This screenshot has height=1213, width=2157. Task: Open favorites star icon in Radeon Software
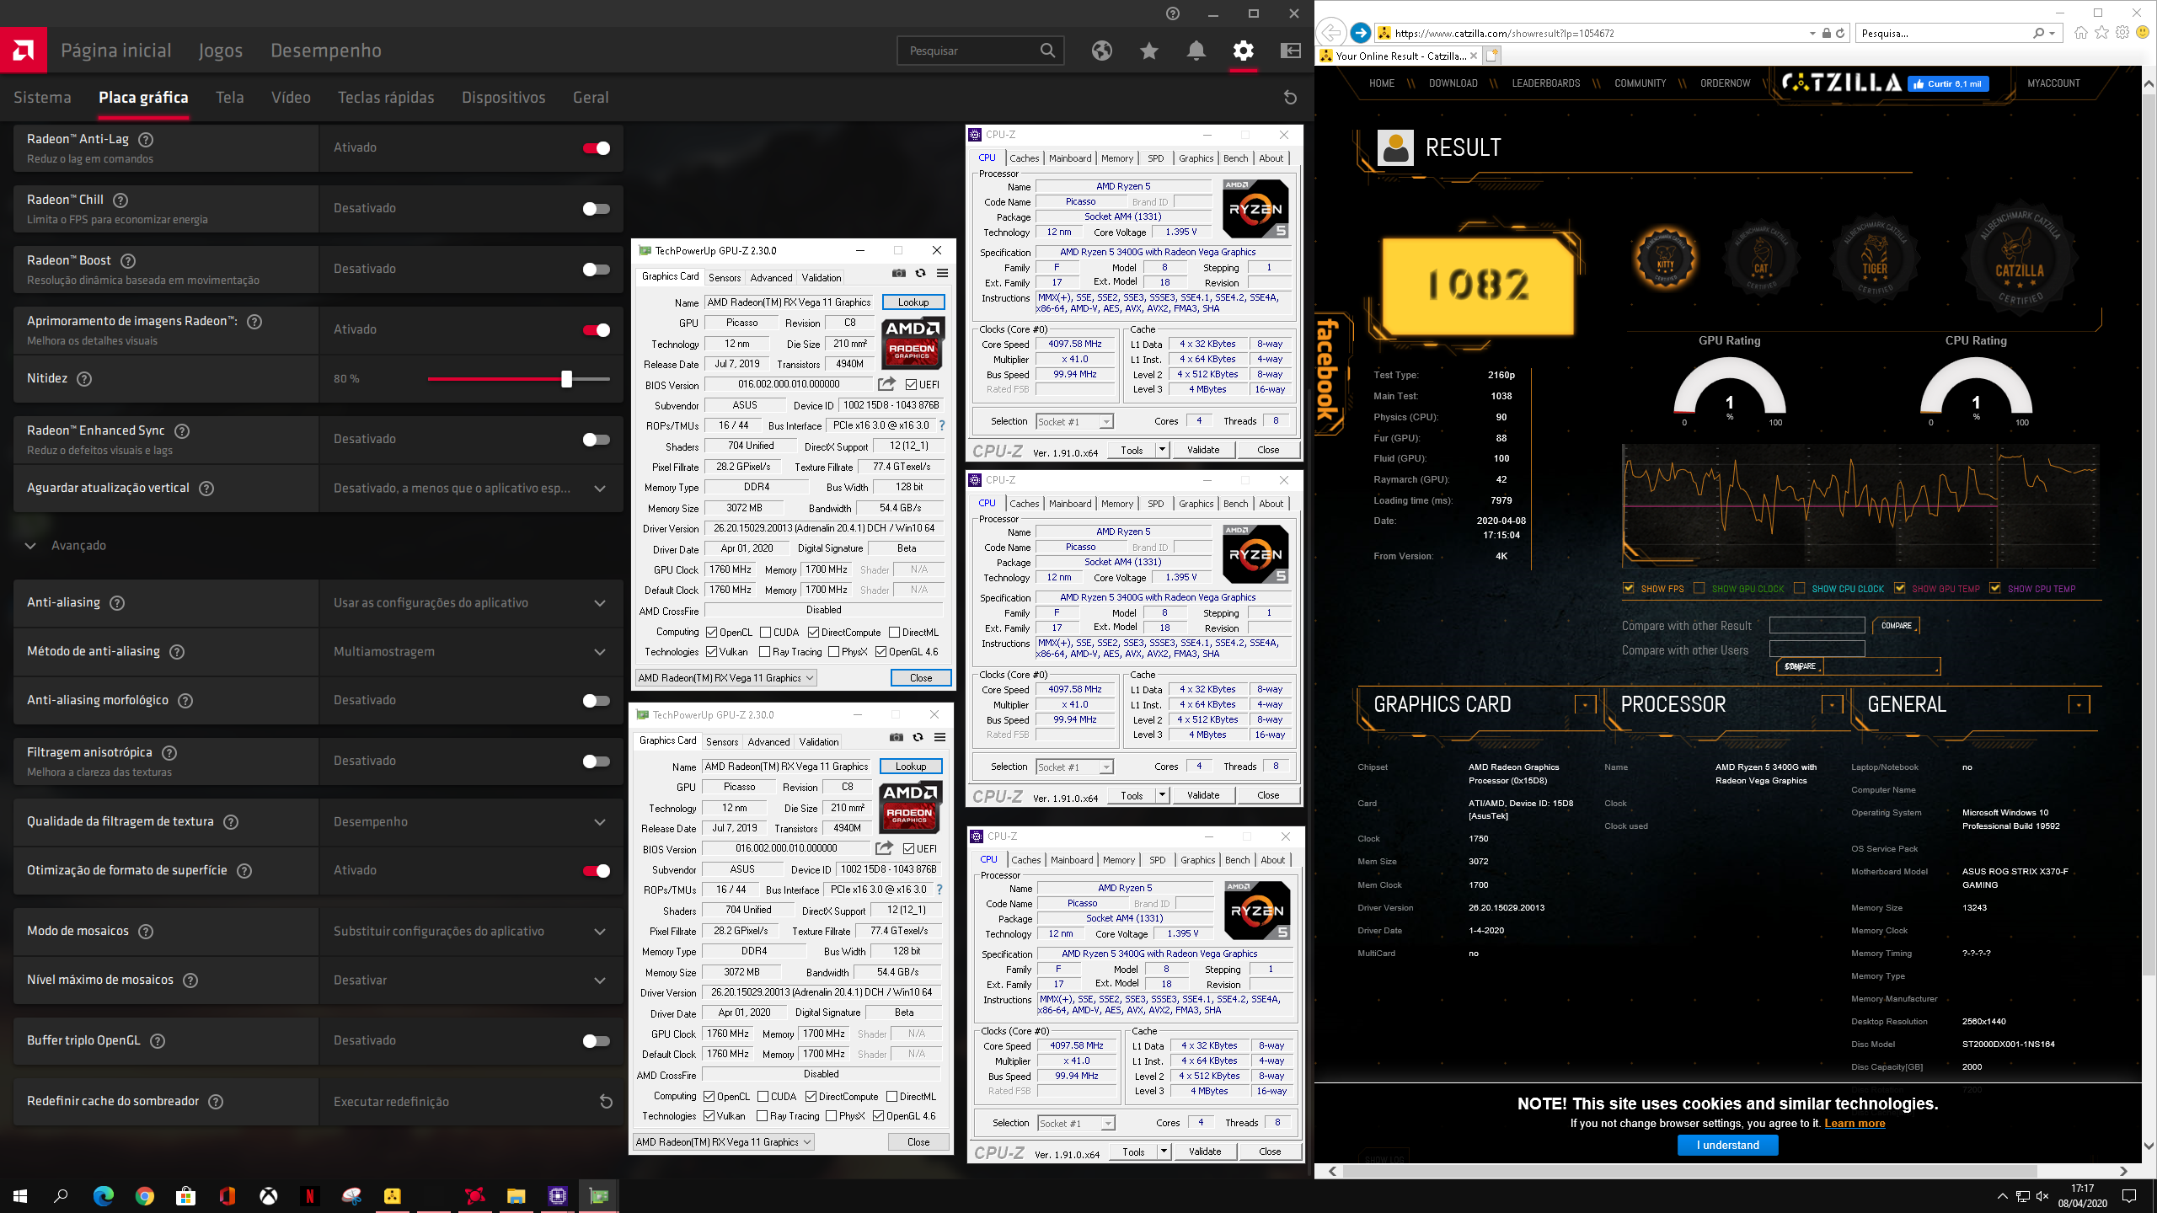(1148, 51)
